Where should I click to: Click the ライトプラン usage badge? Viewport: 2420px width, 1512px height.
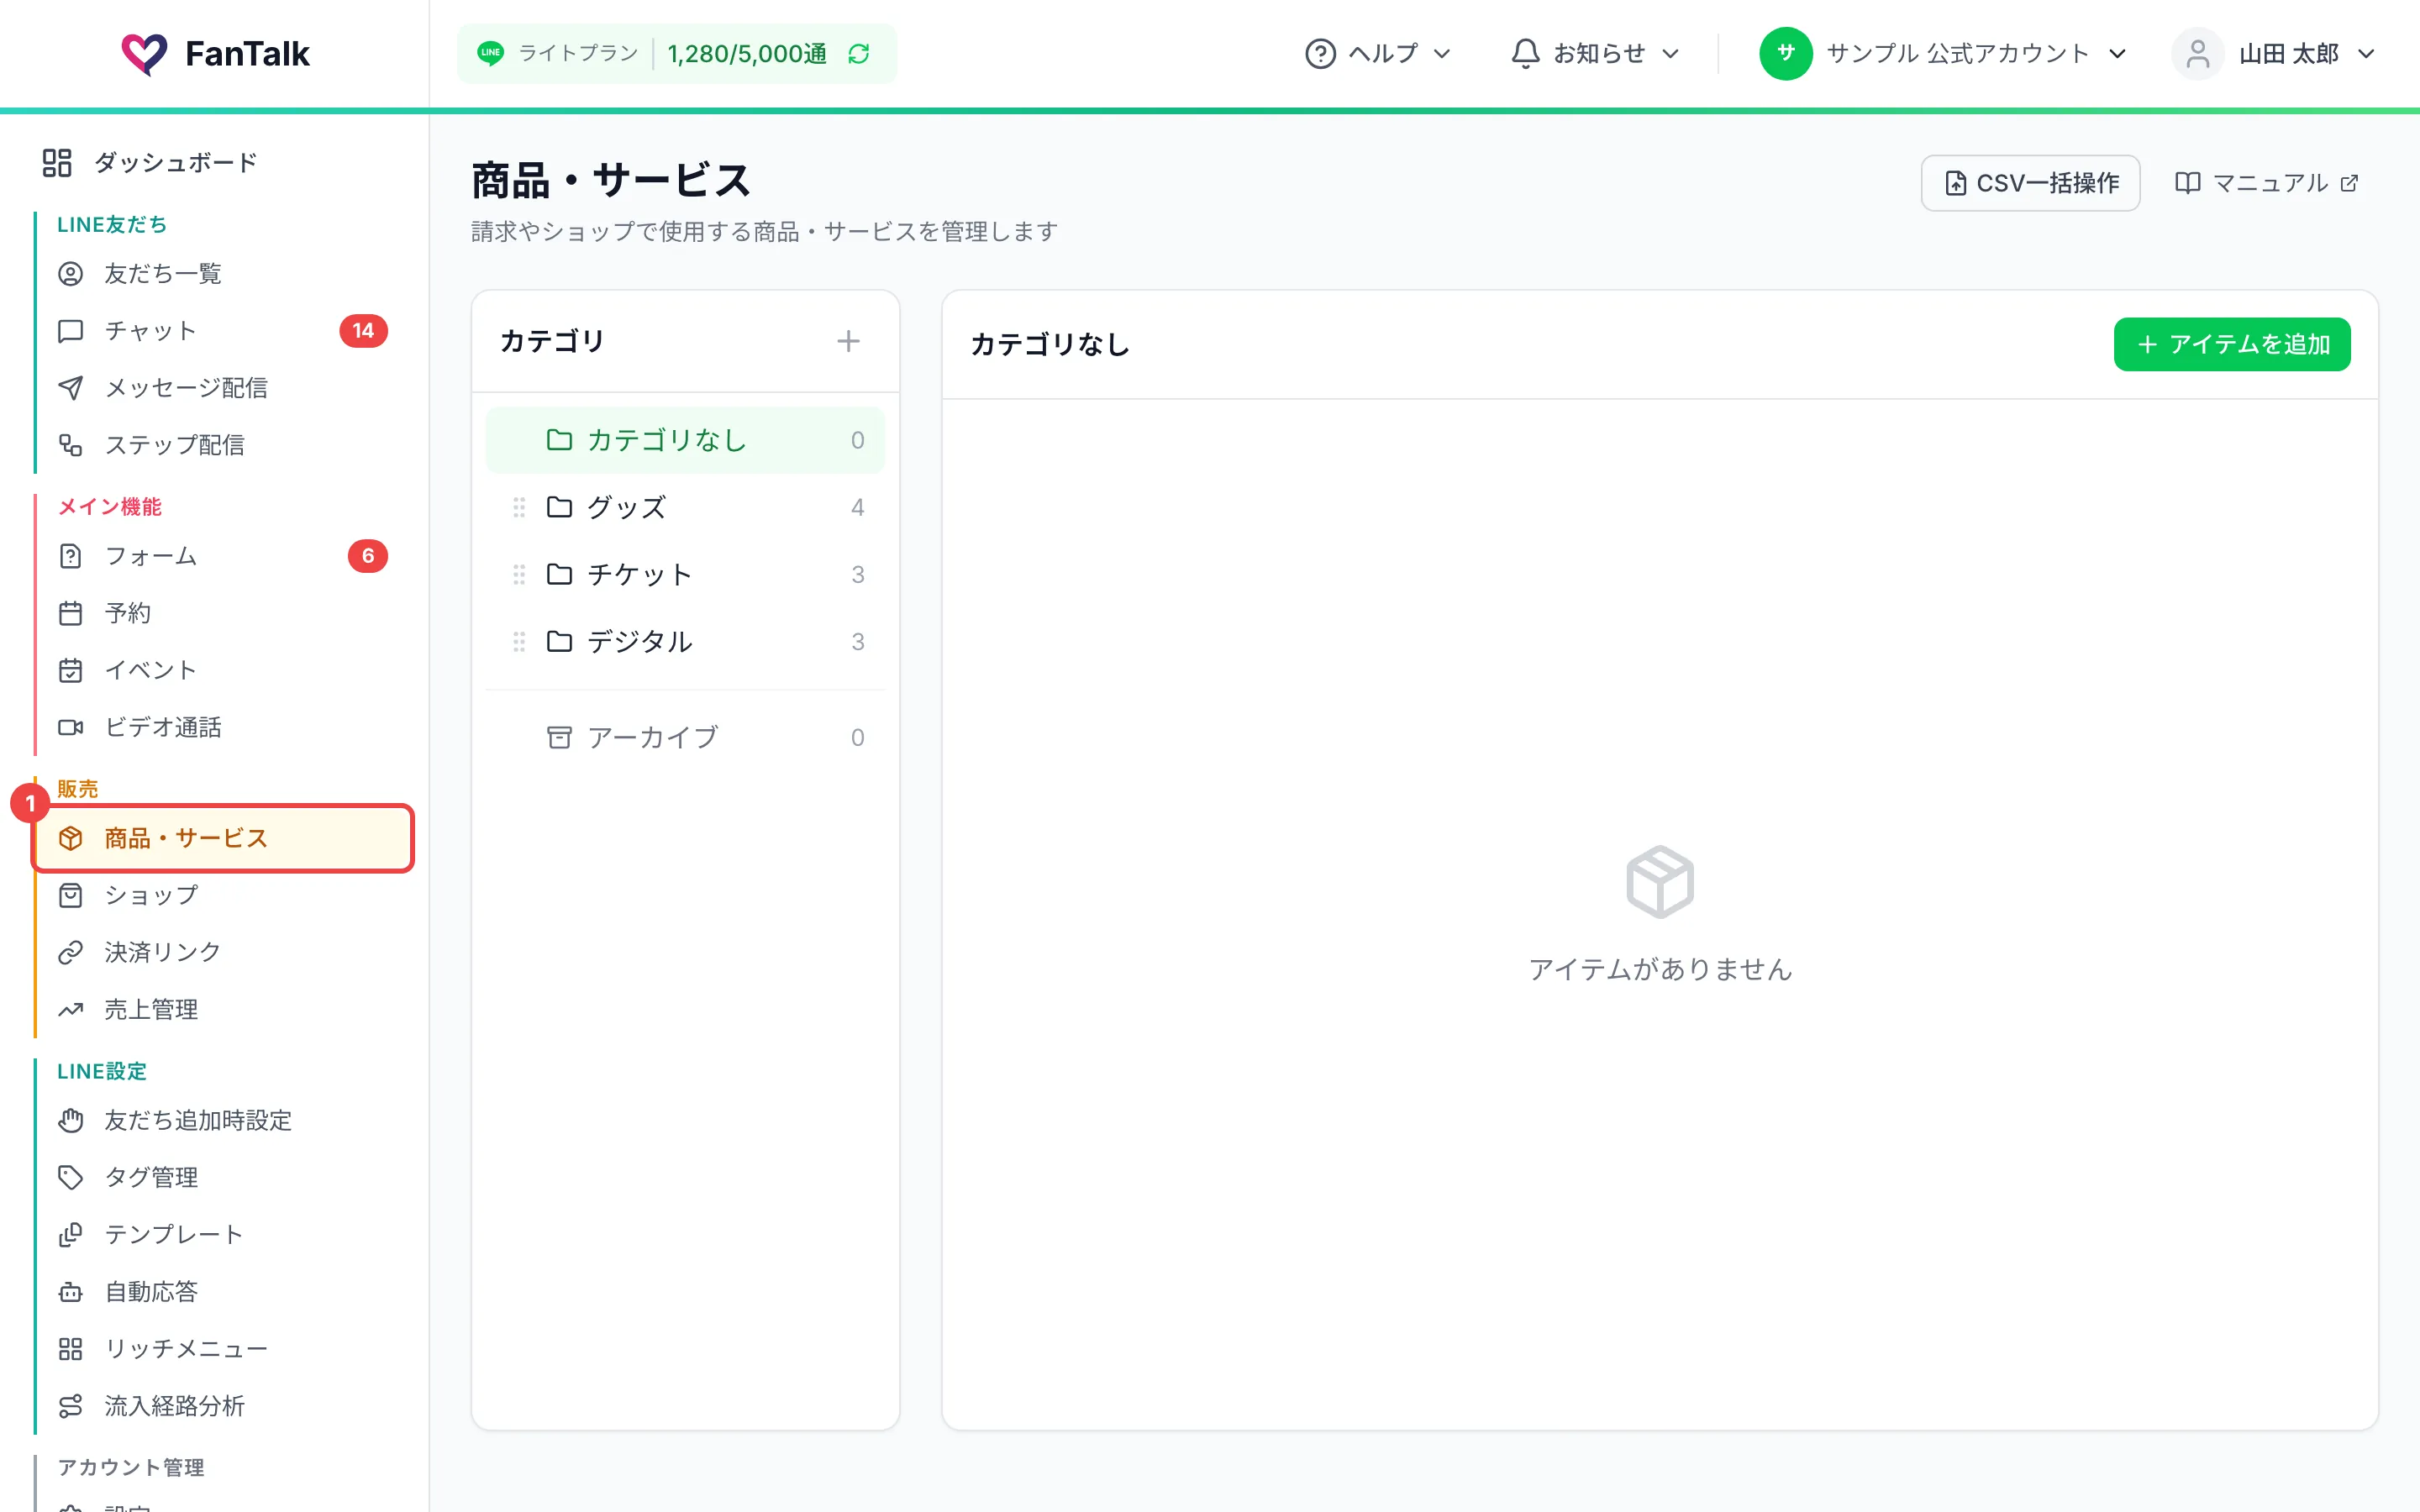(677, 54)
